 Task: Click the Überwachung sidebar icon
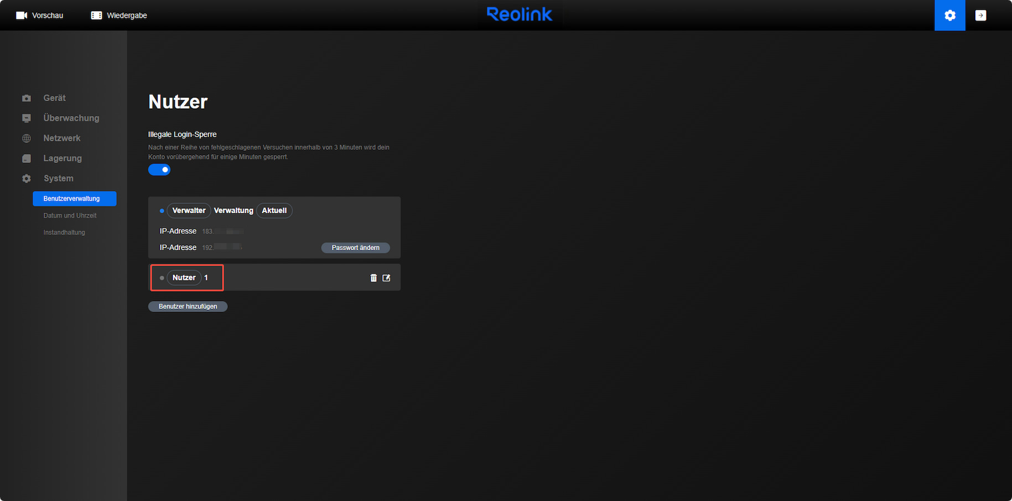(x=27, y=118)
